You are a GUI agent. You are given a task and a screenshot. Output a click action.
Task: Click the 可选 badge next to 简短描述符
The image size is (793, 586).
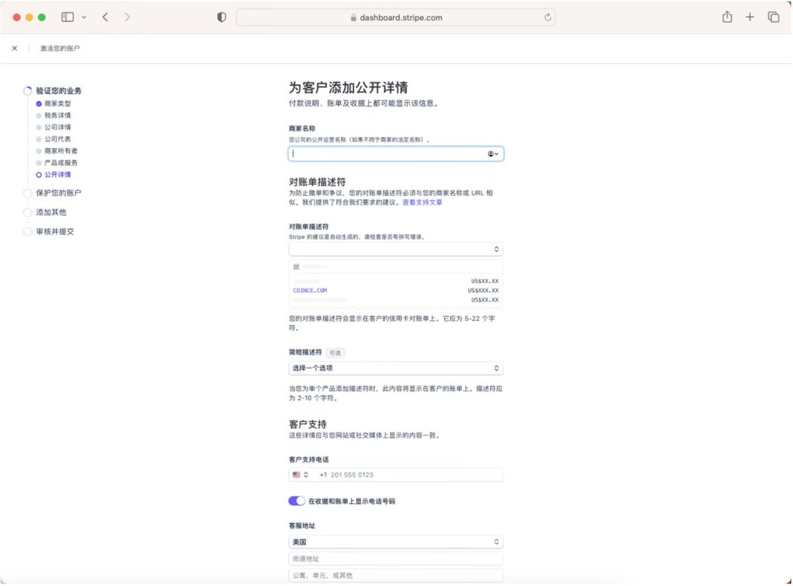coord(335,353)
